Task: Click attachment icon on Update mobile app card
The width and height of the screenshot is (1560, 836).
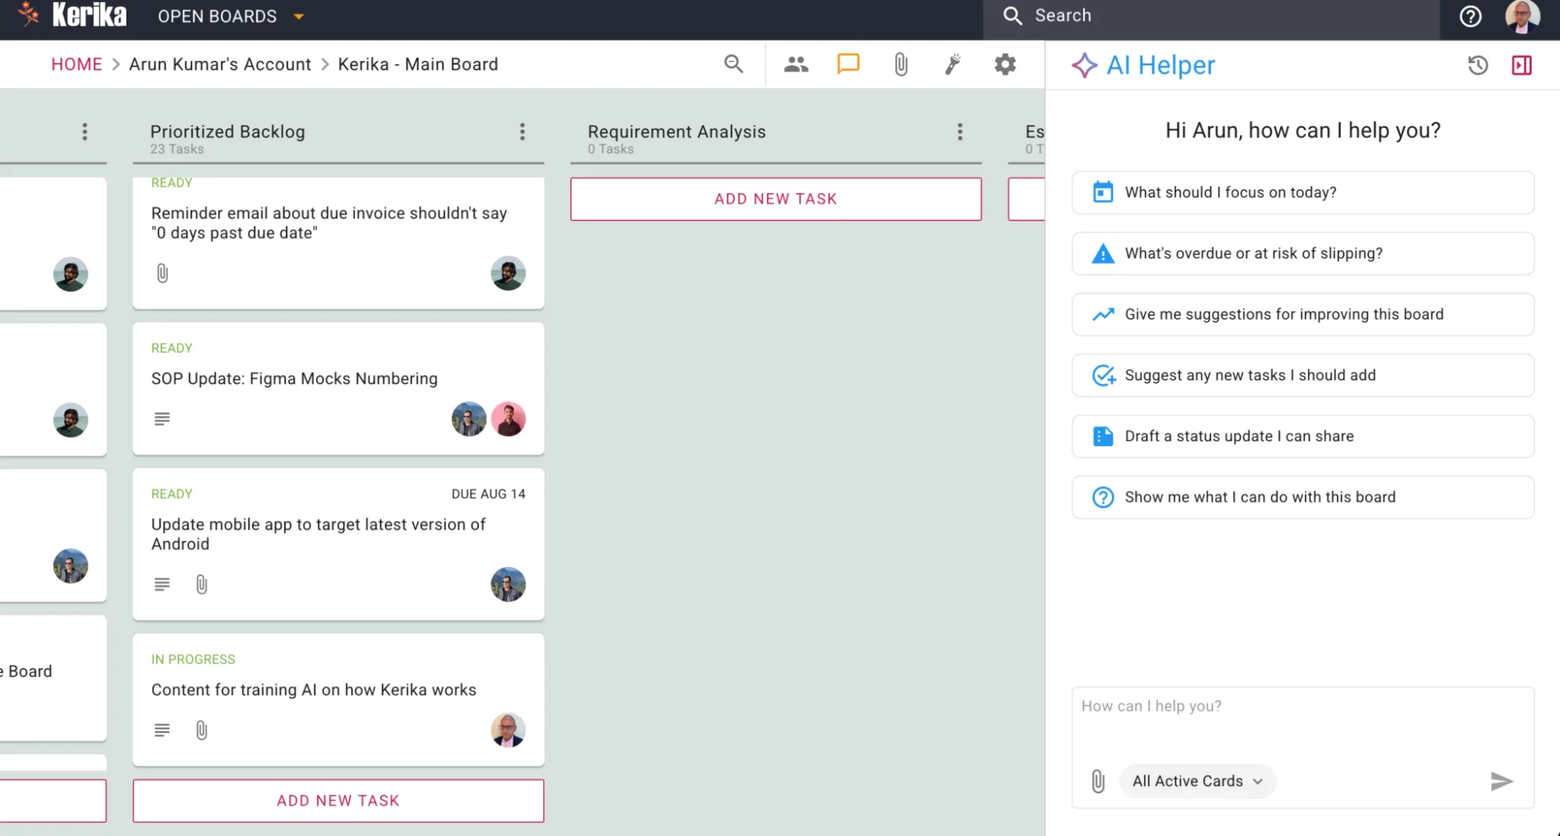Action: point(201,584)
